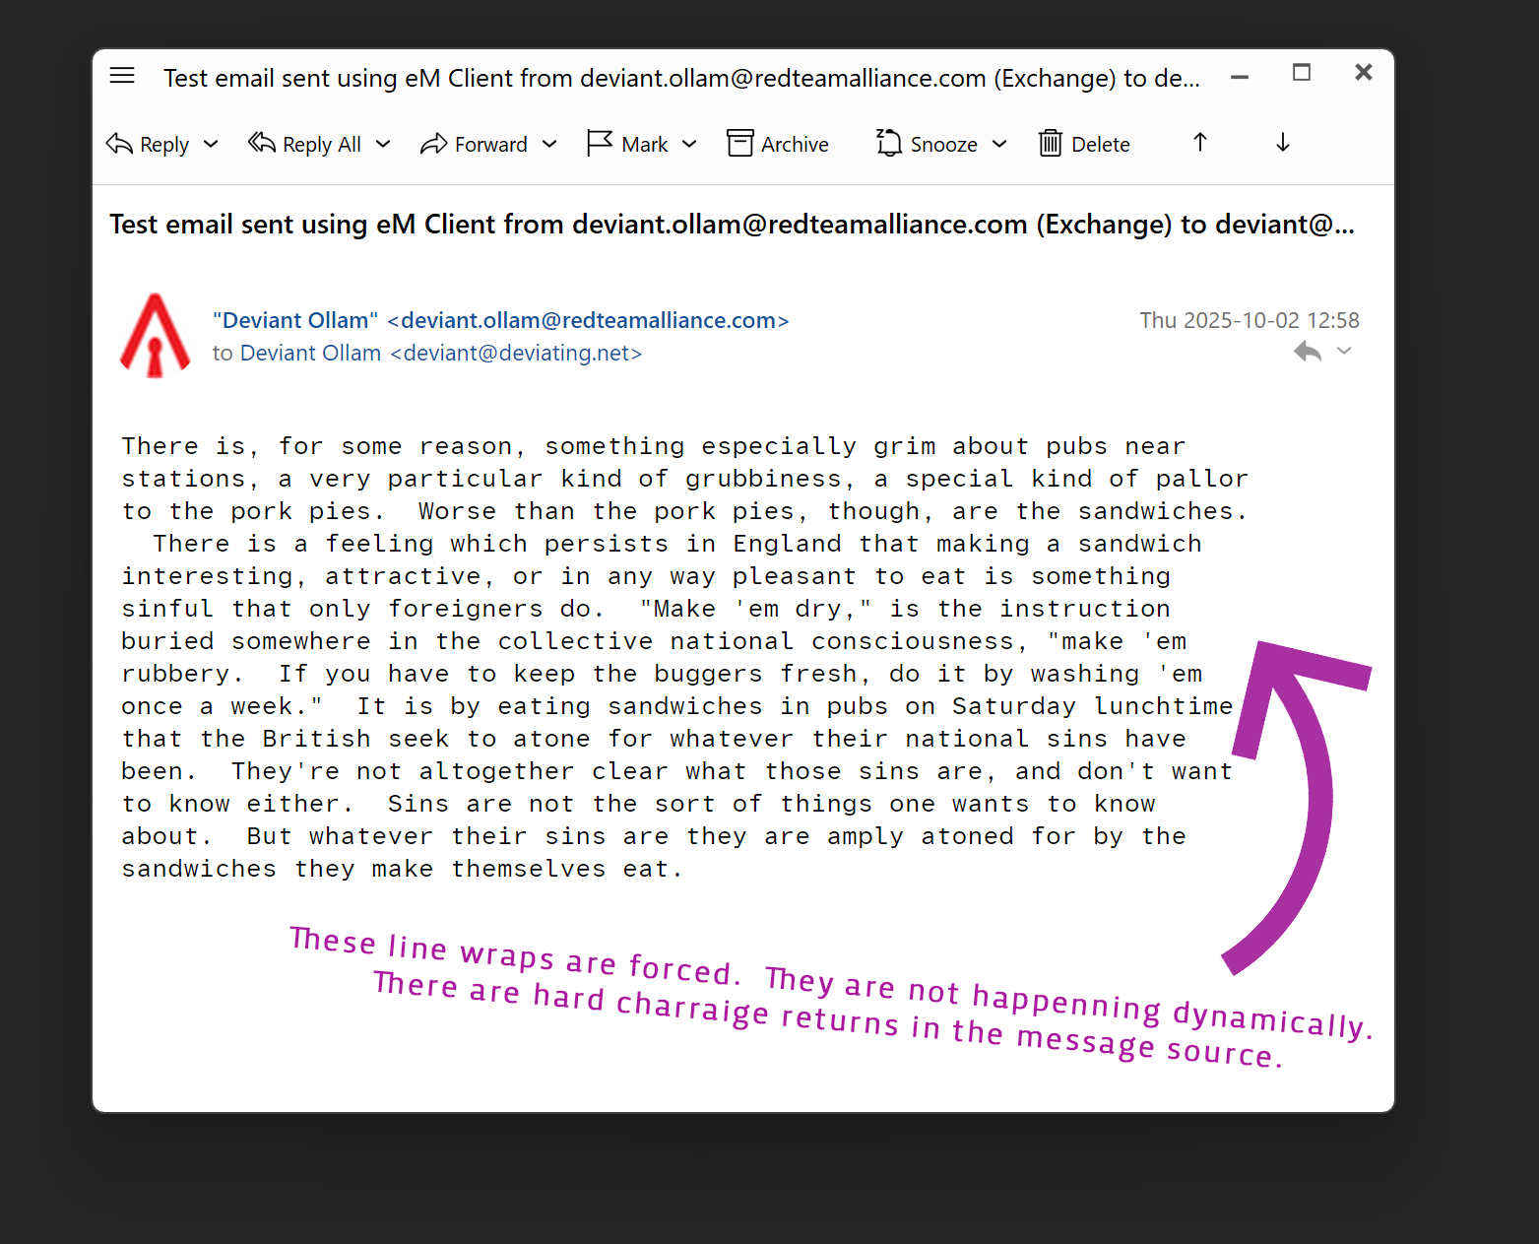The width and height of the screenshot is (1539, 1244).
Task: Click the quick reply arrow near the date
Action: [1307, 352]
